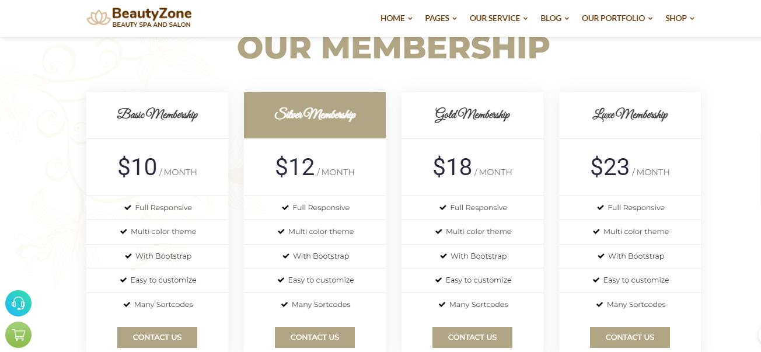Open the SHOP navigation menu
Viewport: 761px width, 352px height.
680,18
